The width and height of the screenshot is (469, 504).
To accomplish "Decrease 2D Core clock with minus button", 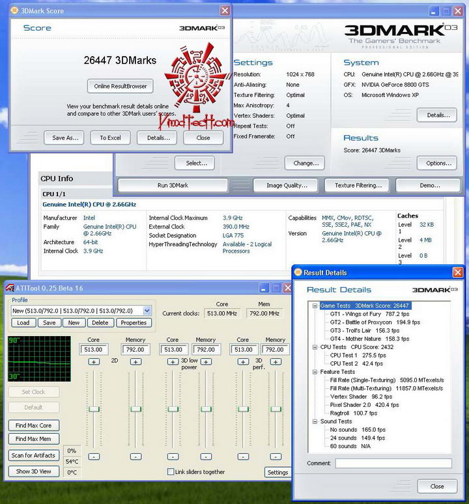I will pos(94,456).
